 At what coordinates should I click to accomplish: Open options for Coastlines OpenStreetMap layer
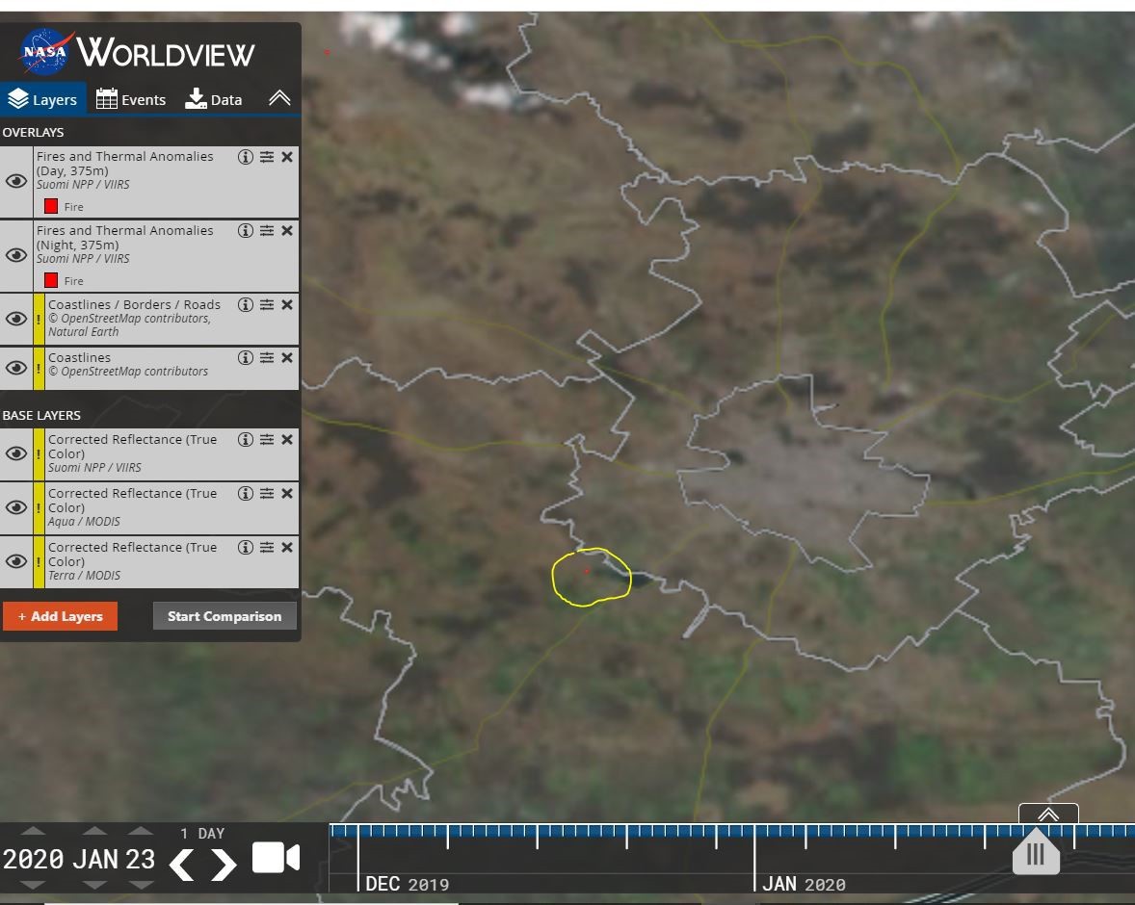267,357
